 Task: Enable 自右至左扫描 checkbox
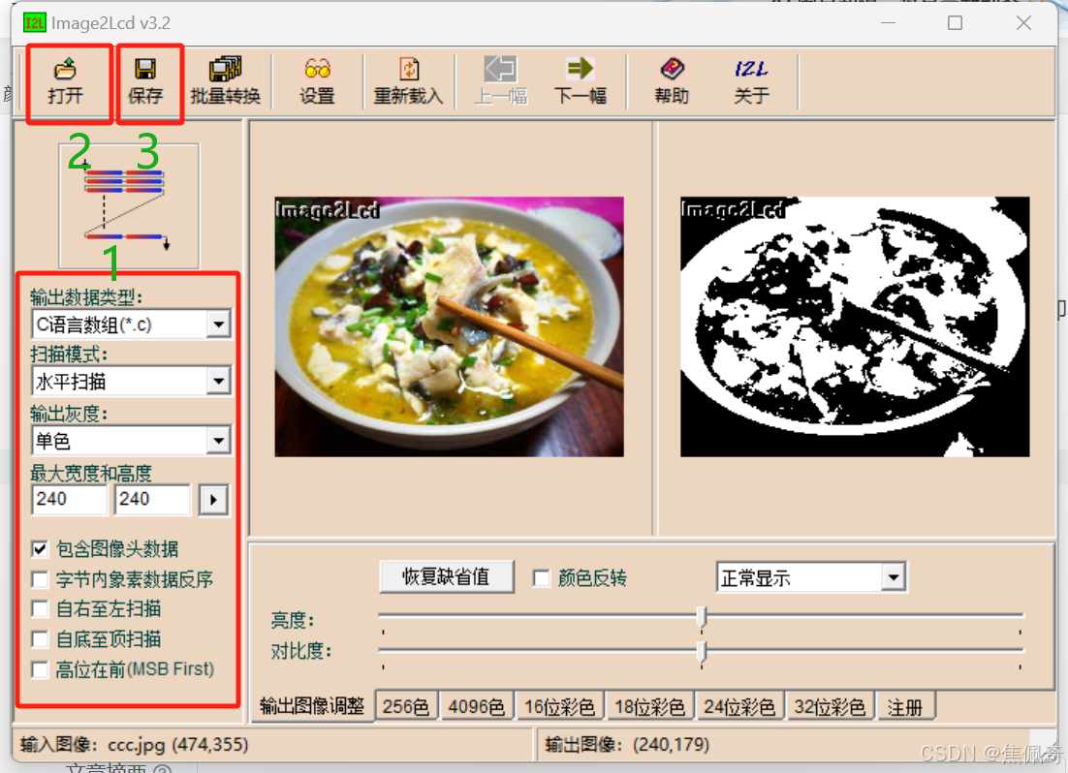(40, 609)
